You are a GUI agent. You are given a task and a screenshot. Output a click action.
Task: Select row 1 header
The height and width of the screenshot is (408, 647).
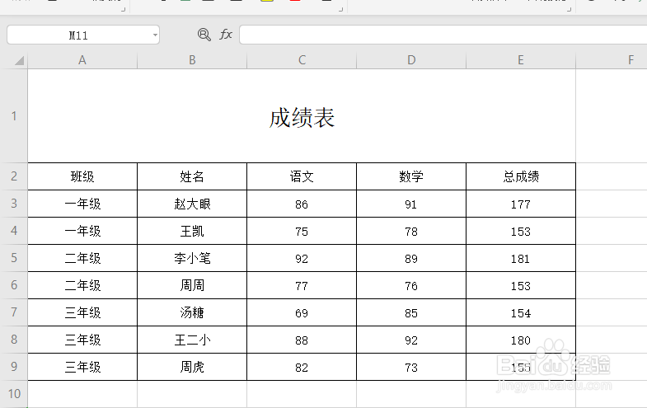[14, 116]
